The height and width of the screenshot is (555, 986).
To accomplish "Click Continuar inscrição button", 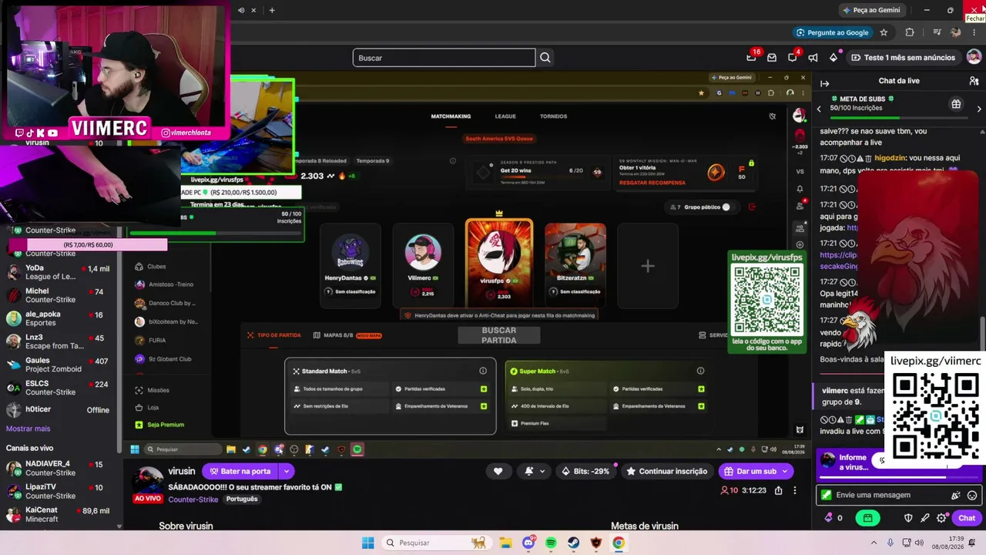I will (667, 471).
